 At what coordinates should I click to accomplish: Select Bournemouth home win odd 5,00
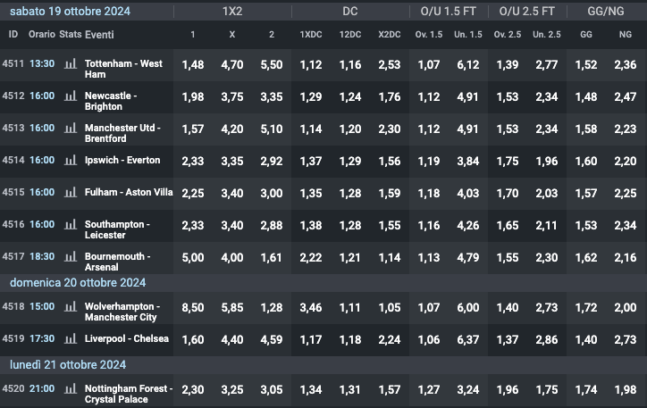click(x=193, y=258)
